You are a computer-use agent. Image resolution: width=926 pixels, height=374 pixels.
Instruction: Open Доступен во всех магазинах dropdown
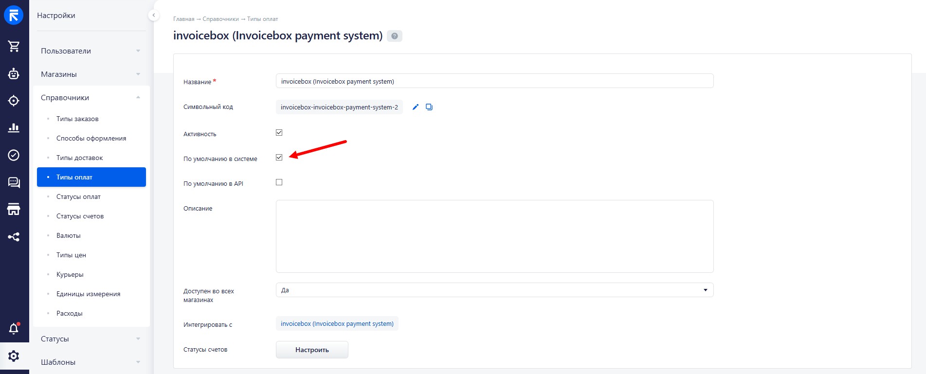tap(494, 290)
